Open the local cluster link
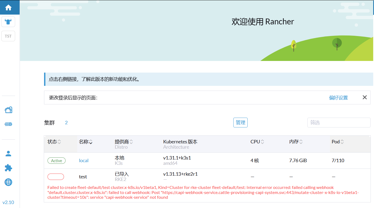 pos(84,161)
